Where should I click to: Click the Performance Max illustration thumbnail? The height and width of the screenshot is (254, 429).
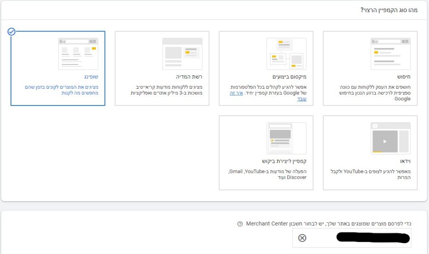click(287, 54)
